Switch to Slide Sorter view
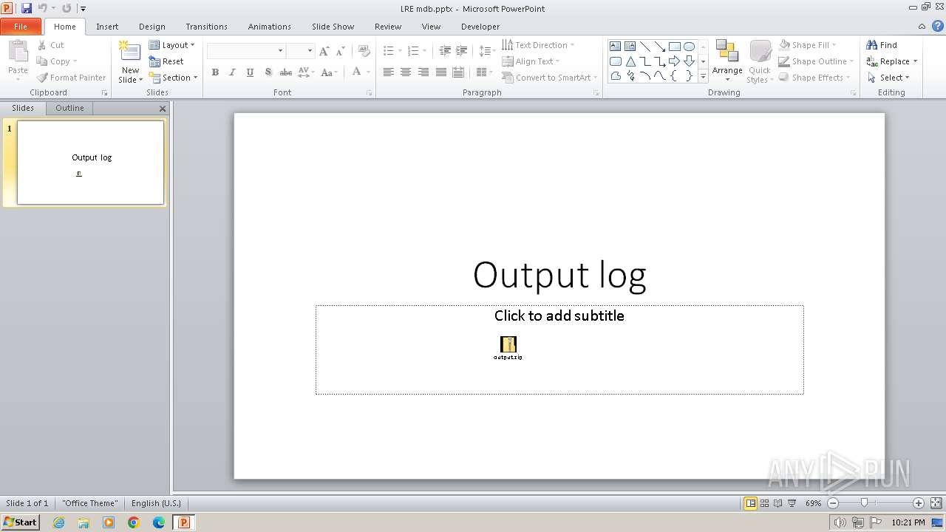This screenshot has height=532, width=946. tap(765, 503)
